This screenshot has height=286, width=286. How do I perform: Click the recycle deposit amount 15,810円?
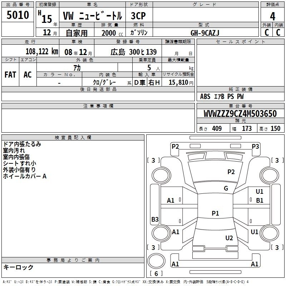point(178,83)
